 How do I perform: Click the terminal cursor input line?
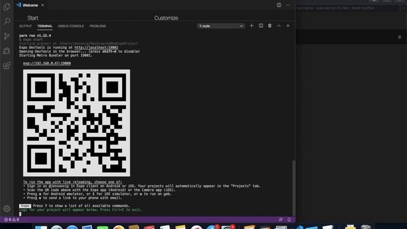20,214
